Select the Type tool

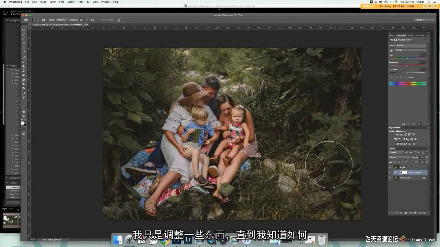point(24,97)
